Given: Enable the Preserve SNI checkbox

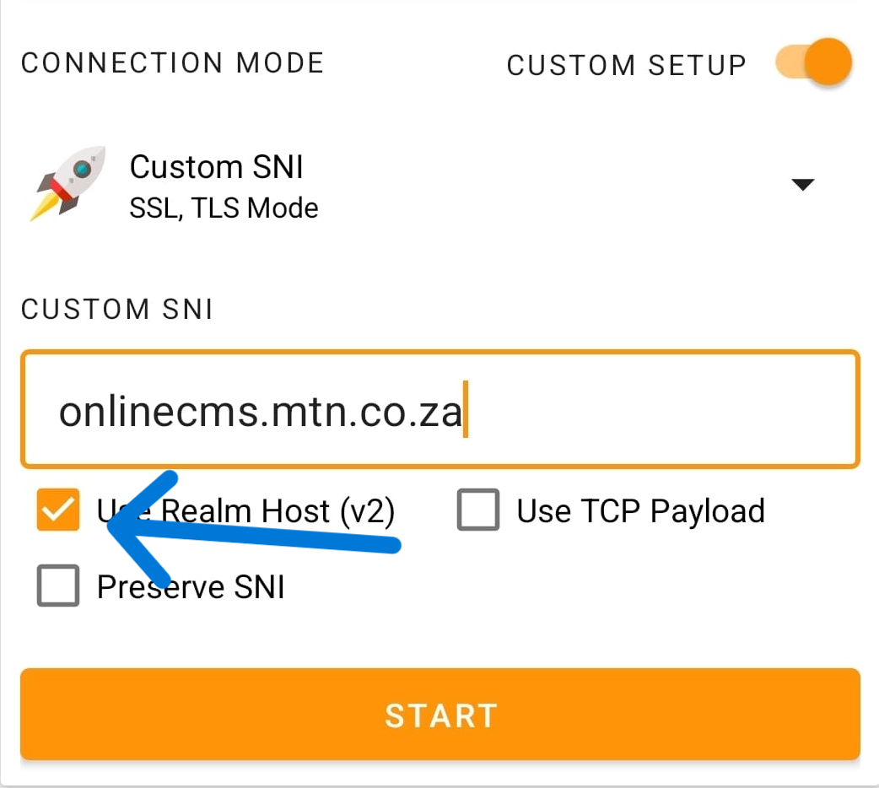Looking at the screenshot, I should [x=57, y=586].
